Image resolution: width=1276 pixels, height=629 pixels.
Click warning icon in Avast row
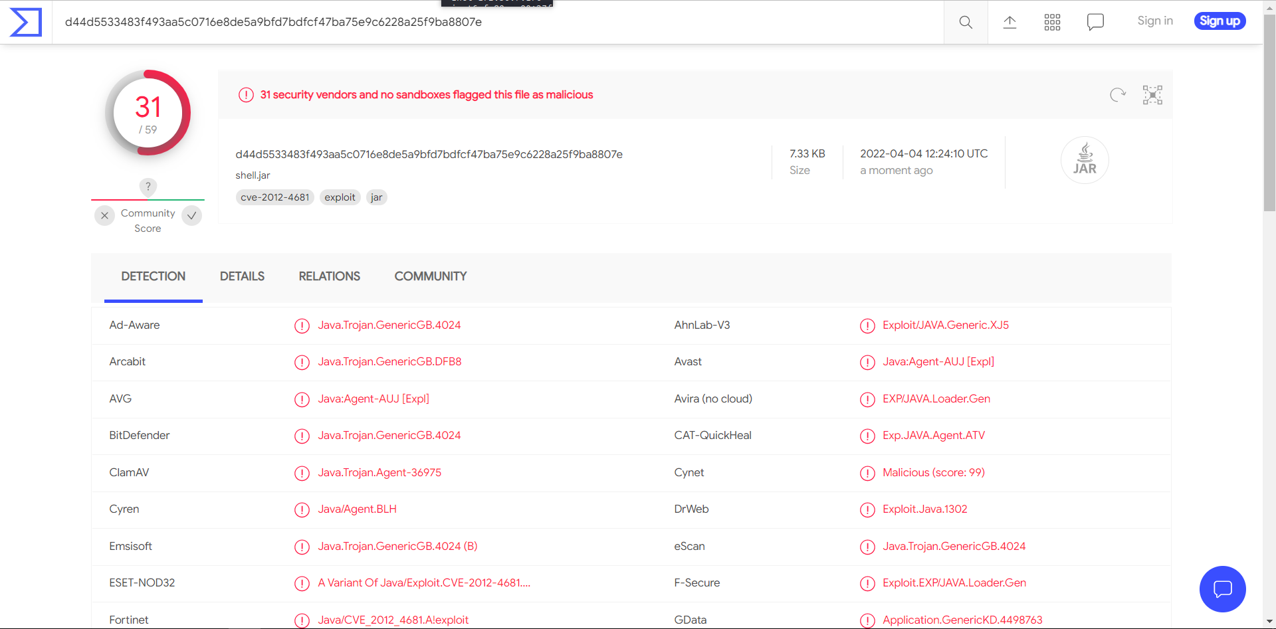click(867, 362)
